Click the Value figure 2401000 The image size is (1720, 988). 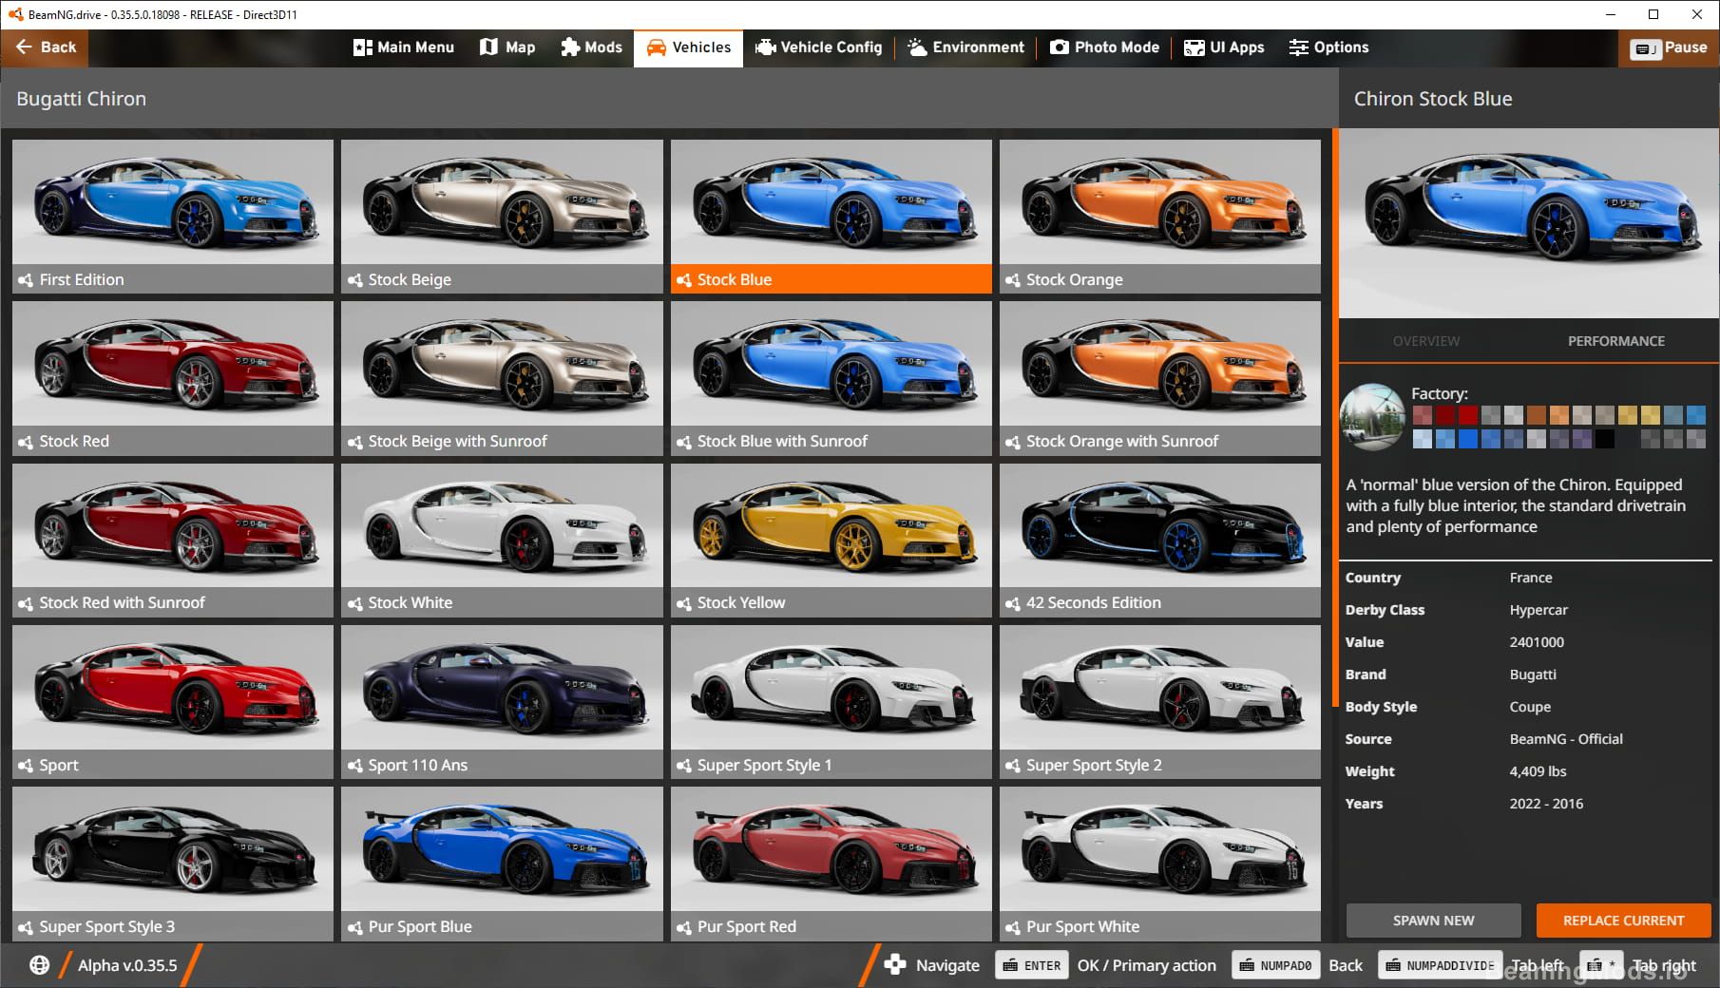point(1537,642)
